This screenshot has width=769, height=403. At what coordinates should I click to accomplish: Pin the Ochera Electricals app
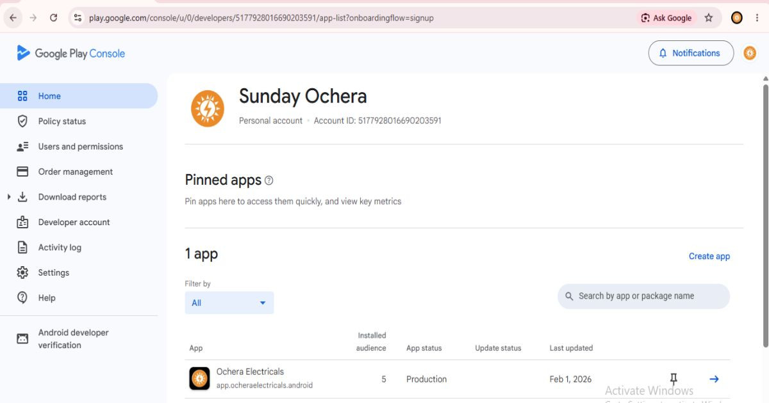[674, 379]
